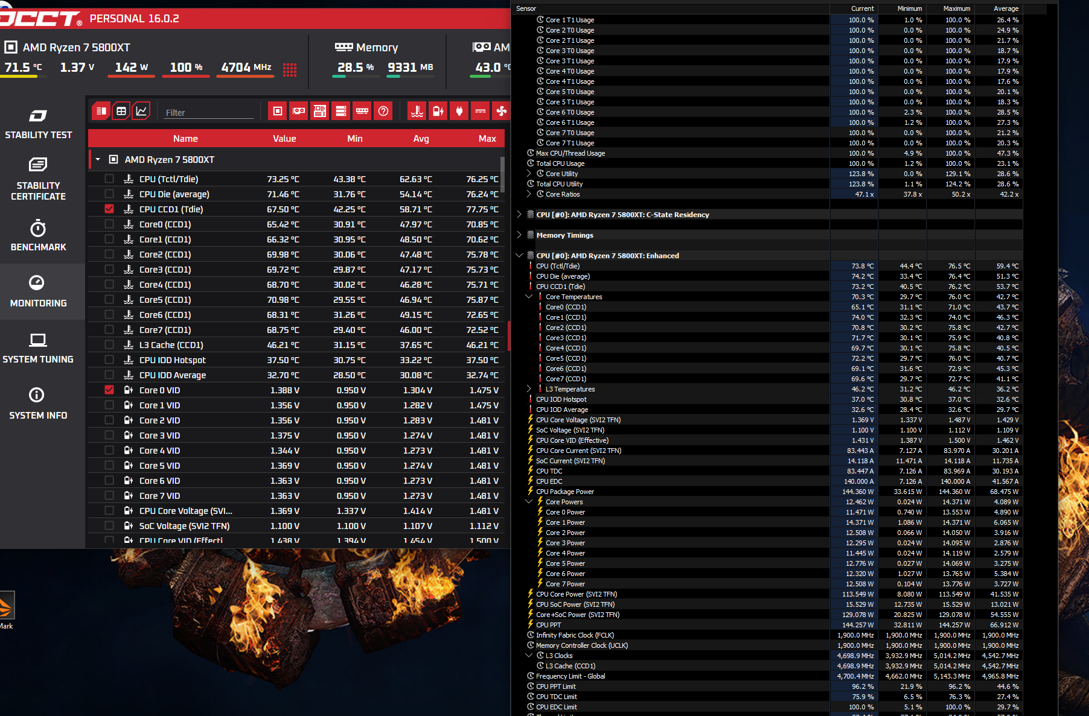Open the Stability Test section in OCCT
This screenshot has height=716, width=1089.
tap(38, 124)
